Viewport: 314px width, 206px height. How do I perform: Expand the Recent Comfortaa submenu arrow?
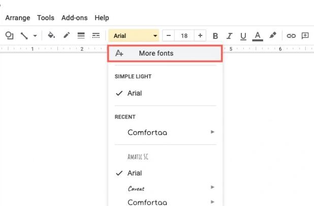212,132
